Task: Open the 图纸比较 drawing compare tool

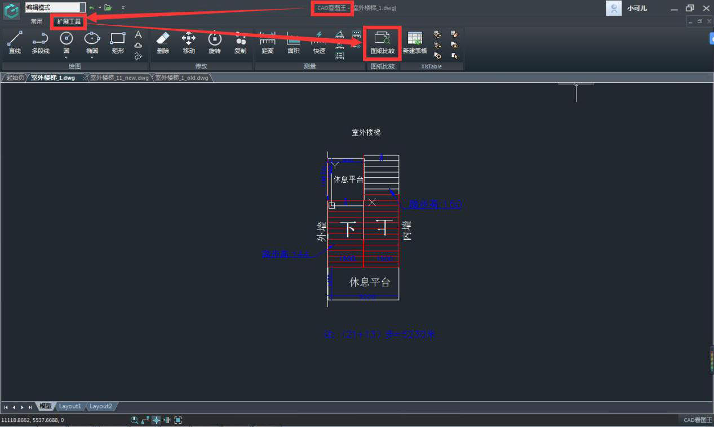Action: click(383, 43)
